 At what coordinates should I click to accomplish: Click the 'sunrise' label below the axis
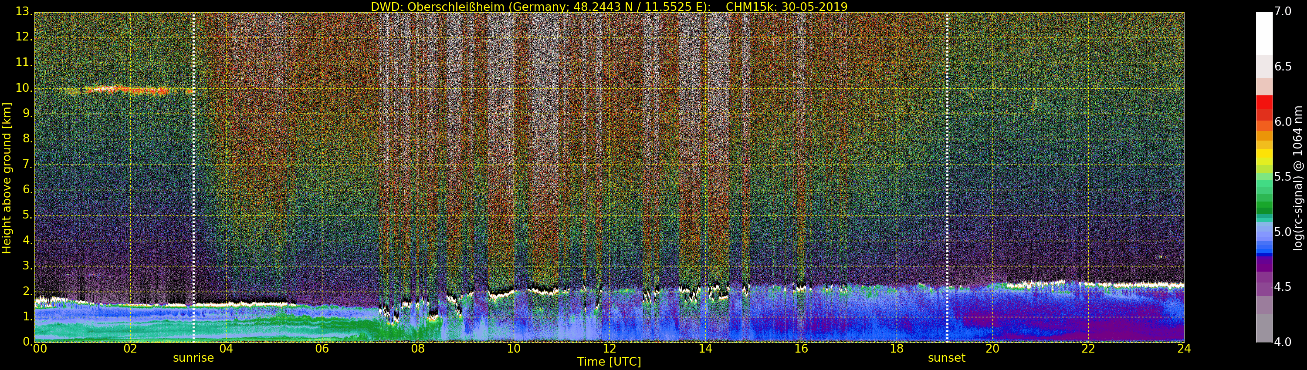tap(193, 358)
